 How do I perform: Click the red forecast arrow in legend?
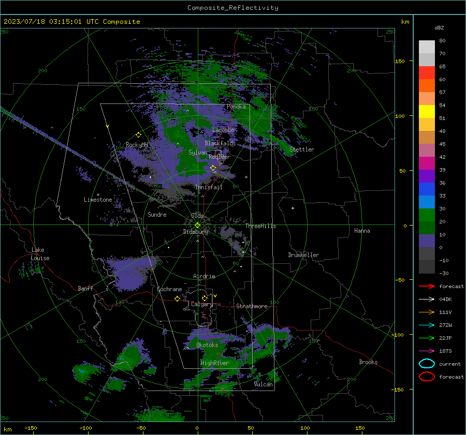(427, 286)
